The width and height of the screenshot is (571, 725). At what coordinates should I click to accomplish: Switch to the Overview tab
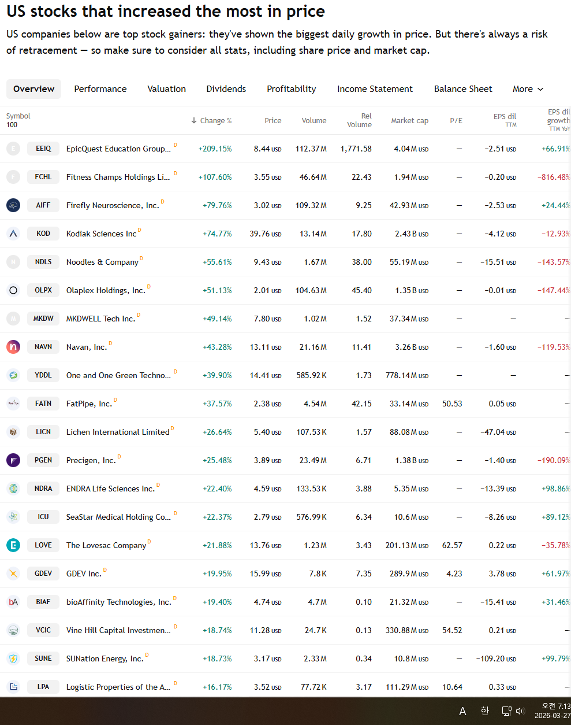click(34, 89)
